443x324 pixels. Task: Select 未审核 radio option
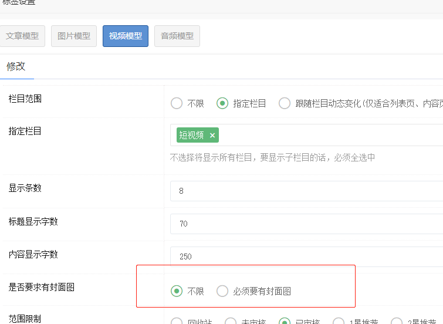pos(231,322)
